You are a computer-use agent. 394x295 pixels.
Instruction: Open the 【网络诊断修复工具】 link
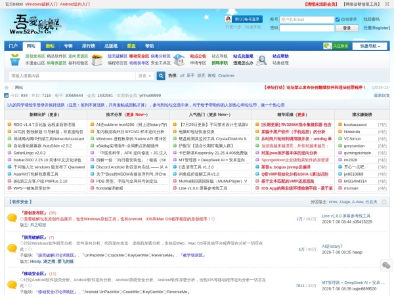362,4
